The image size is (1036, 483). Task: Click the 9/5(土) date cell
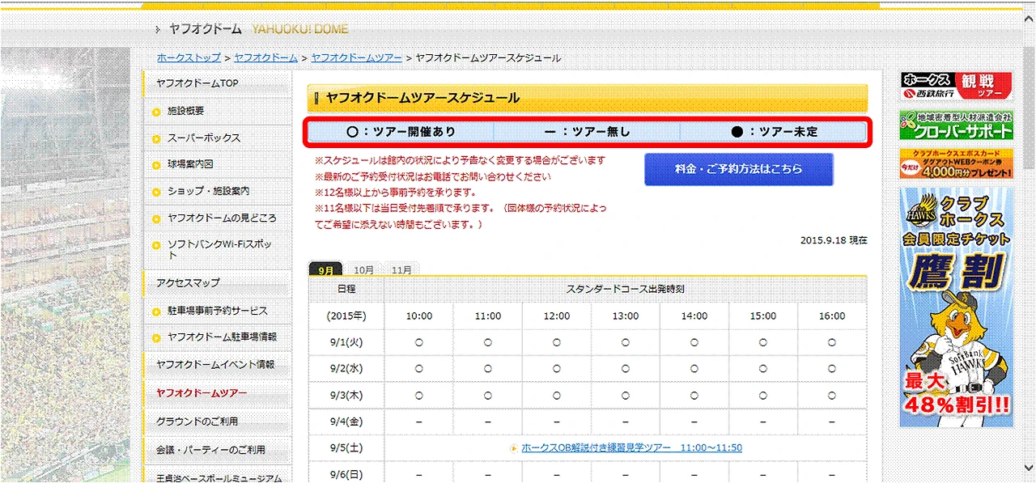(x=346, y=447)
